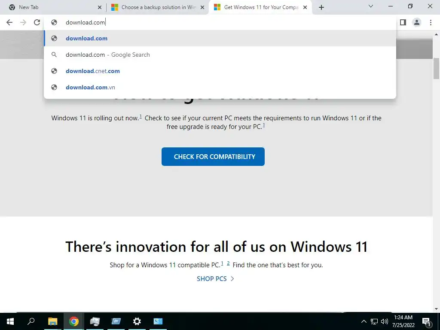Screen dimensions: 440x330
Task: Open the Windows Start menu
Action: 10,321
